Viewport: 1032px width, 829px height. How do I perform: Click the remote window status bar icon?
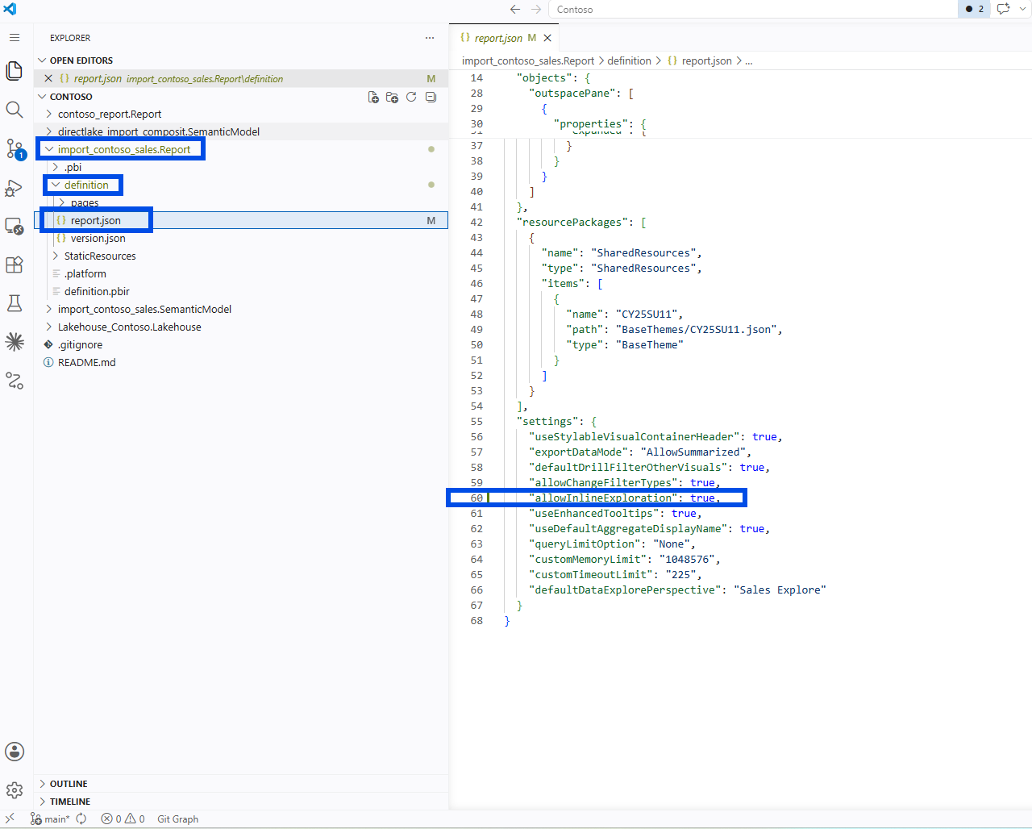(x=10, y=819)
